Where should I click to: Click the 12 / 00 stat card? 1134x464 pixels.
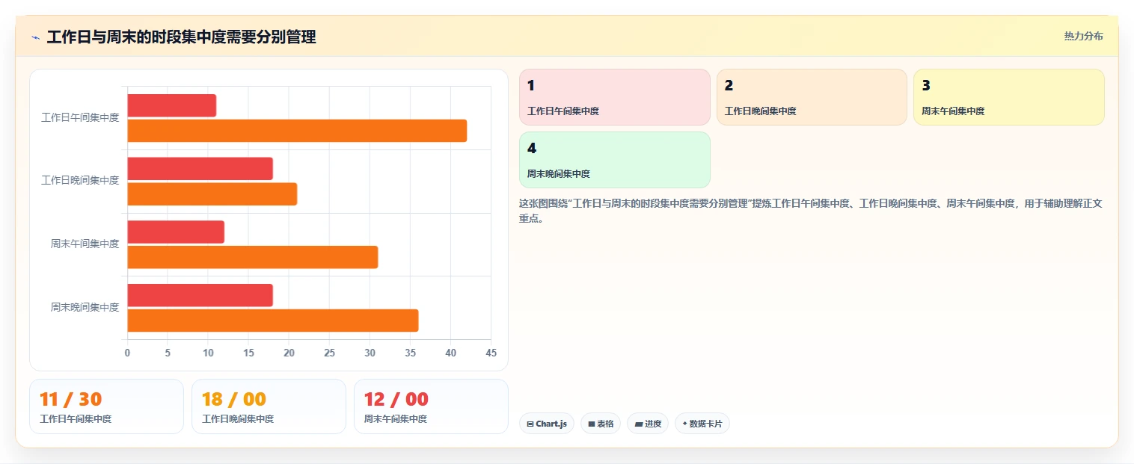pos(431,406)
